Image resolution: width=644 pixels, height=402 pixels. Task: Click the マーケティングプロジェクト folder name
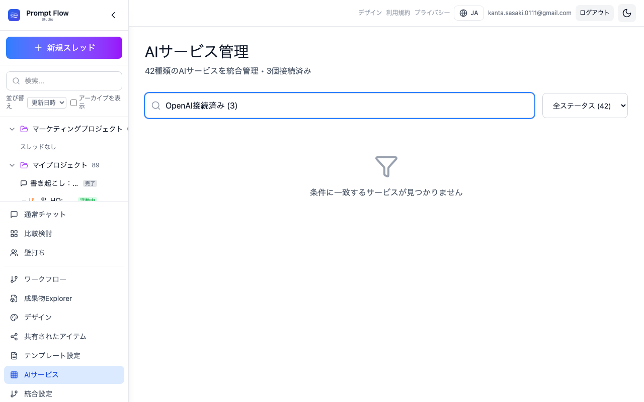[77, 129]
